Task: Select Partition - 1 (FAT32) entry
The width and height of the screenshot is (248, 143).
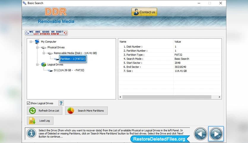Action: click(x=73, y=59)
